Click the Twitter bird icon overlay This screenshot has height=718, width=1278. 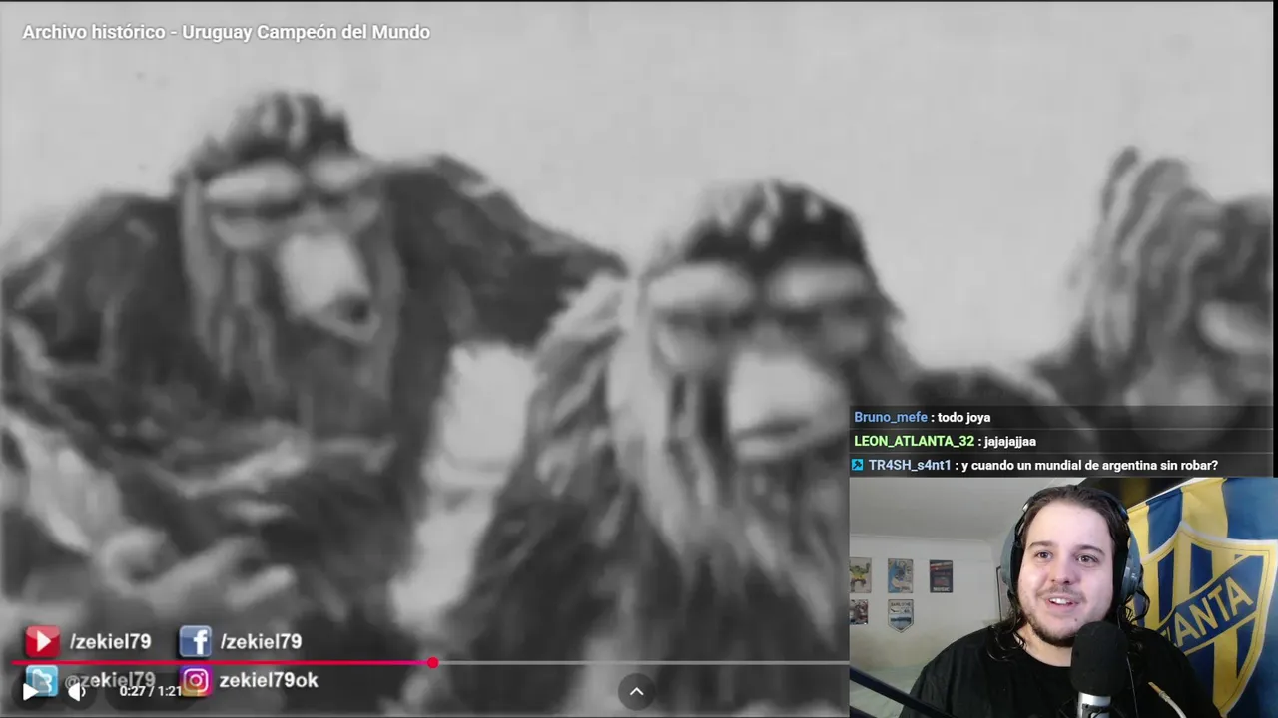(41, 680)
